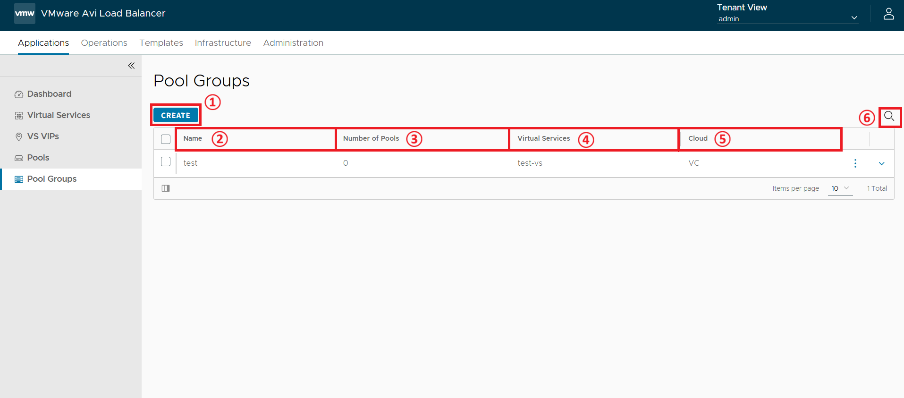Click the Virtual Services grid icon

pyautogui.click(x=19, y=116)
